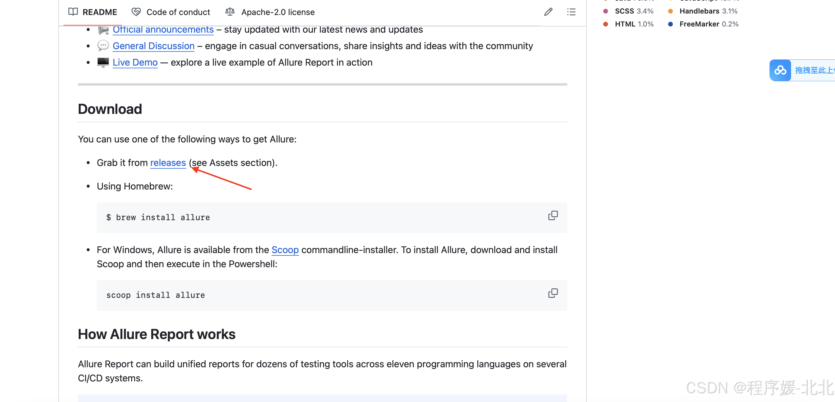
Task: Open the README outline list icon
Action: 571,12
